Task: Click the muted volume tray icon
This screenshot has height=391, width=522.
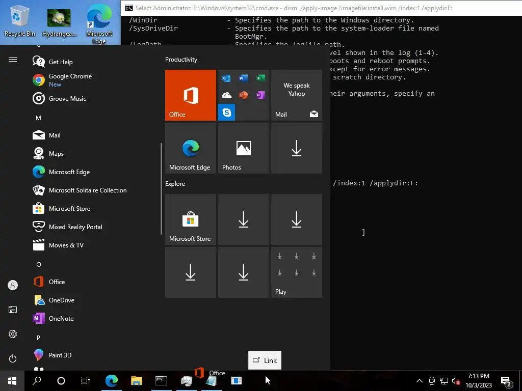Action: pyautogui.click(x=456, y=381)
